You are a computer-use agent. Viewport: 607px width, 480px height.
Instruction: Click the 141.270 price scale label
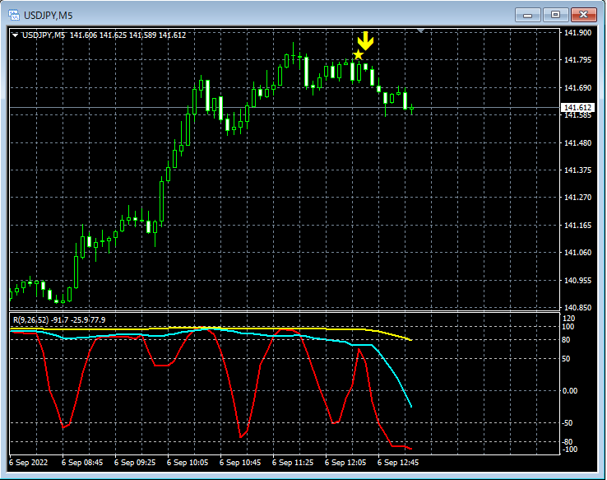pos(577,198)
